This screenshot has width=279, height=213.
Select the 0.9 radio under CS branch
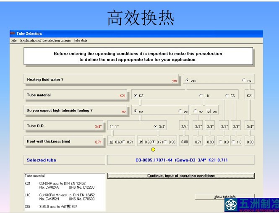[220, 142]
